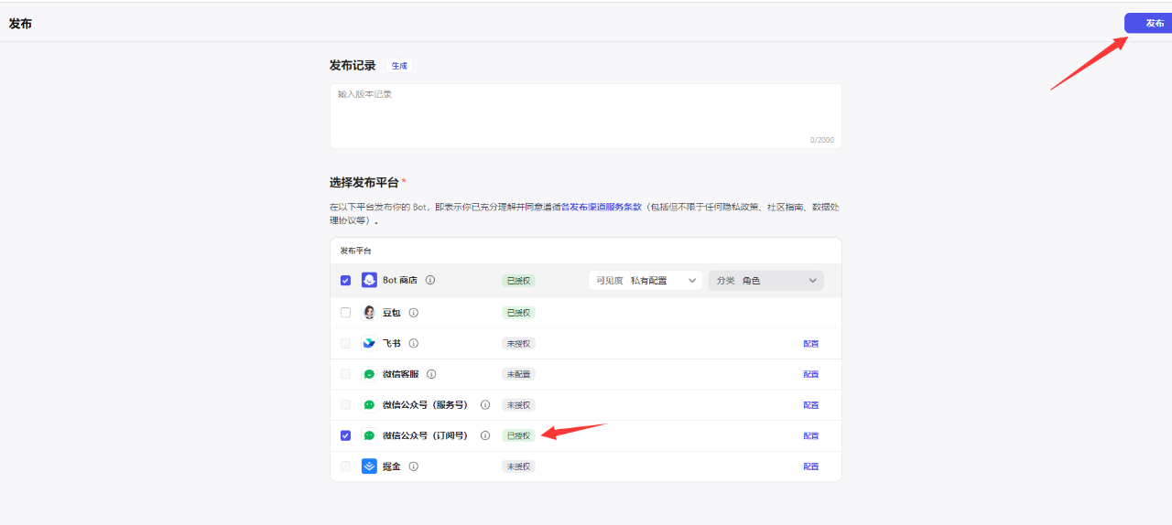The height and width of the screenshot is (525, 1172).
Task: Click 配置 link for 飞书
Action: point(810,344)
